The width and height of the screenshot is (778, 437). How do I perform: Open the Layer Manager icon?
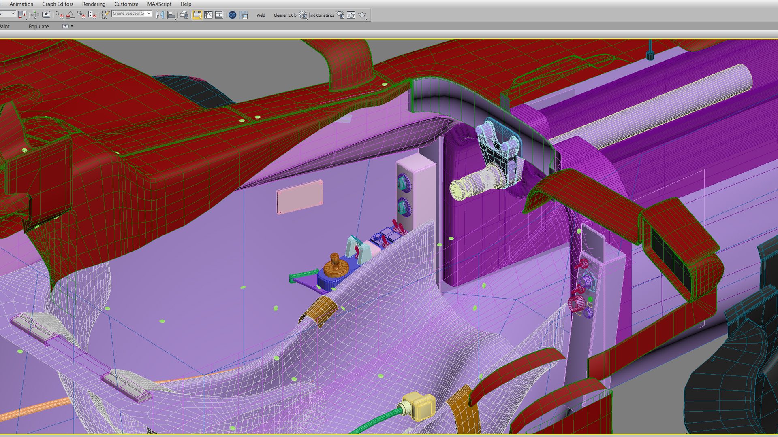(184, 15)
